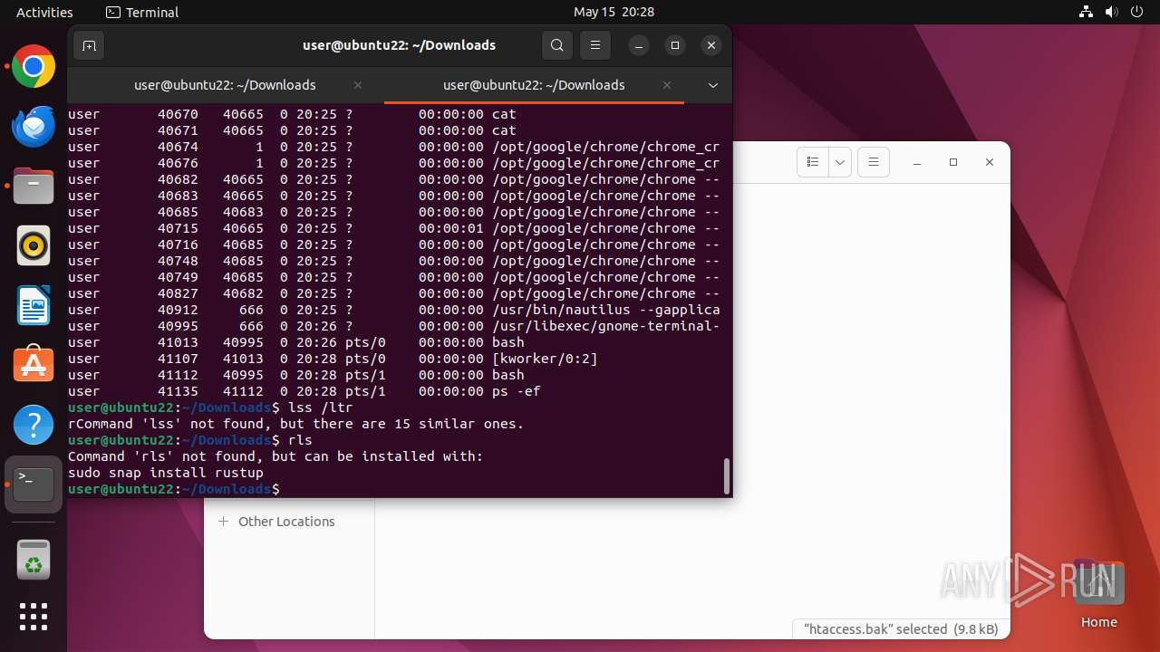Toggle list view in Files window
Screen dimensions: 1160x652
(813, 162)
